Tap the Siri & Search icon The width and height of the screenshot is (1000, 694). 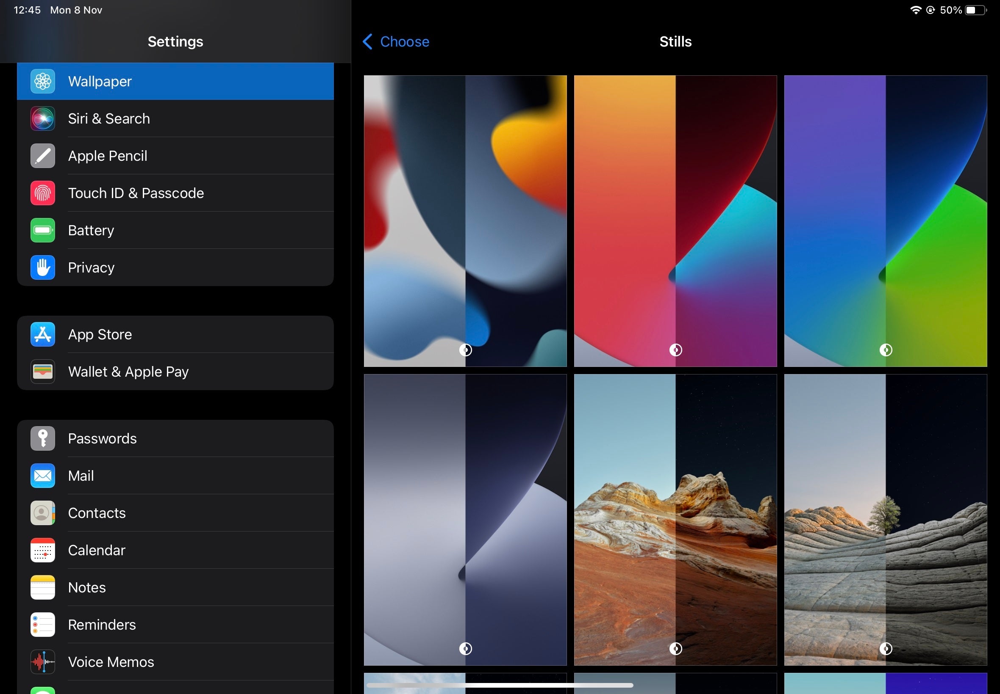tap(43, 118)
